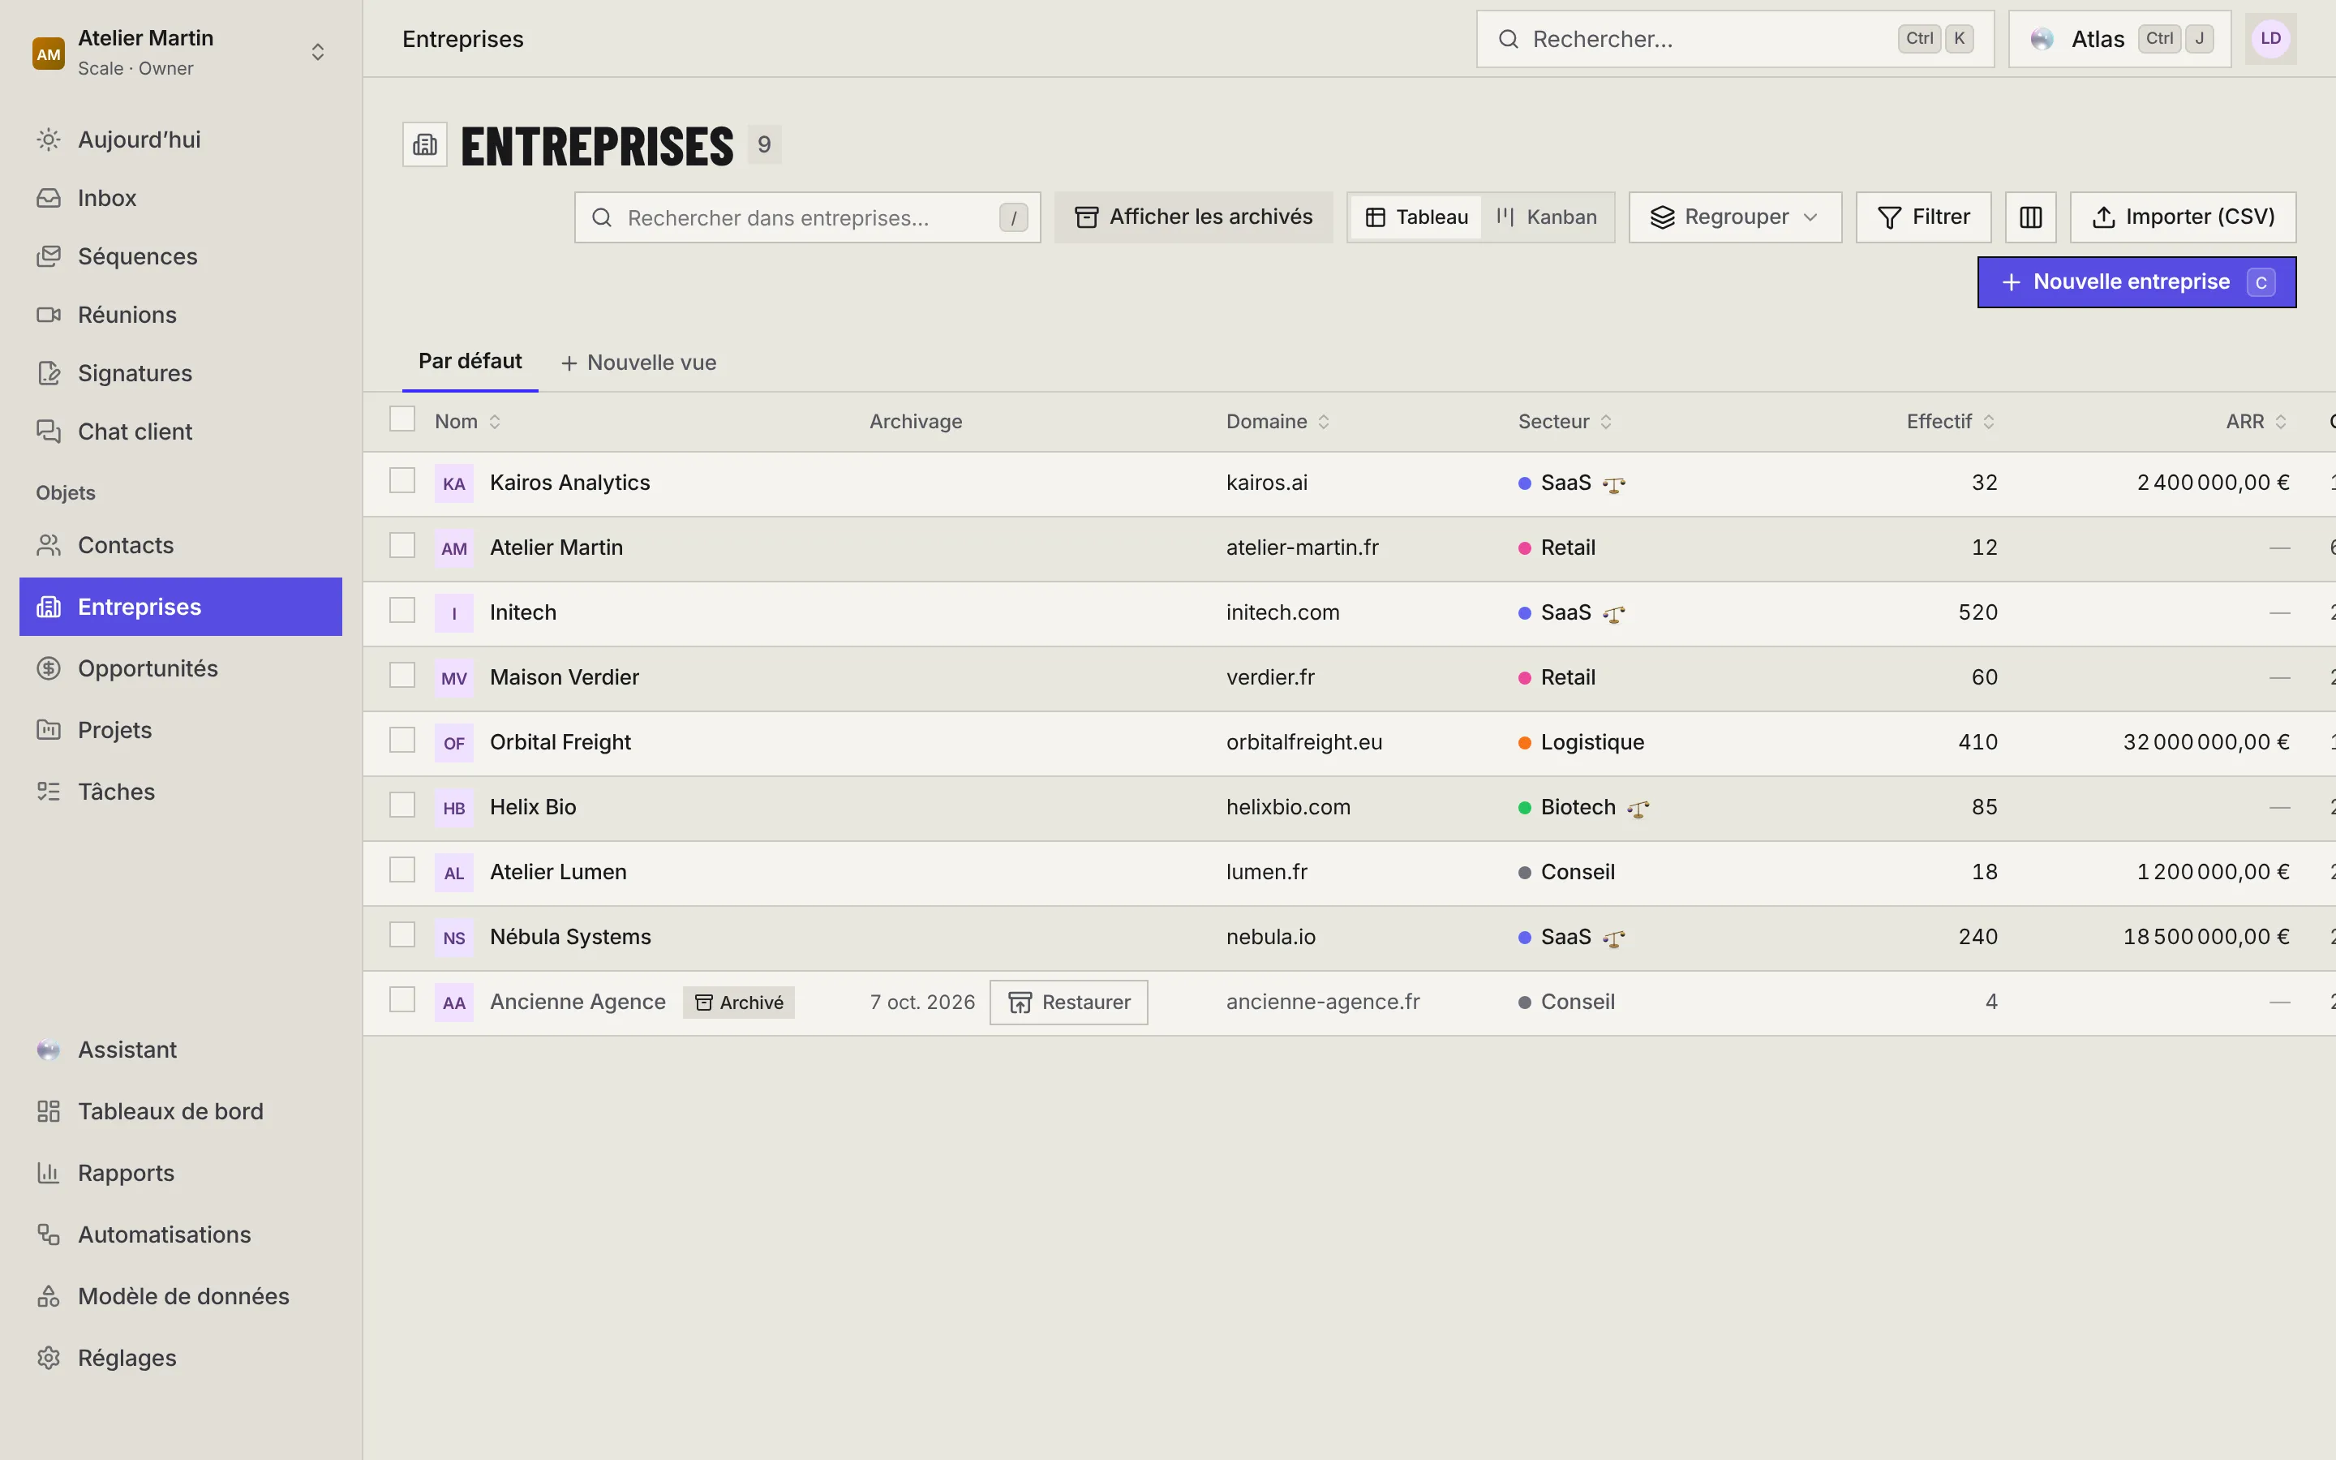Switch to Tableau view

1416,217
